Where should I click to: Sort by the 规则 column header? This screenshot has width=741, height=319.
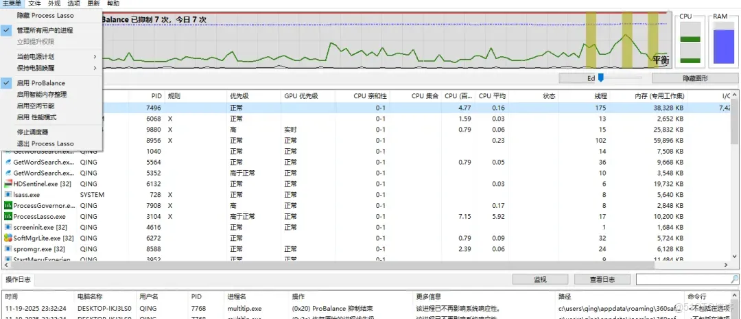tap(196, 96)
